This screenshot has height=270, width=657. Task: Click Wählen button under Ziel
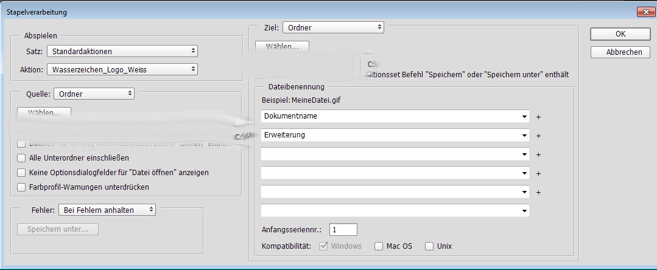coord(282,46)
